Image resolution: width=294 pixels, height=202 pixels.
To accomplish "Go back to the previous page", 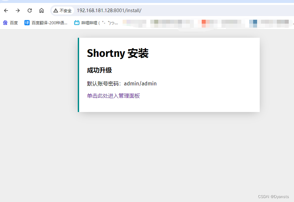I will (x=6, y=11).
